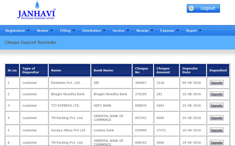Select cheque amount 281
Image resolution: width=235 pixels, height=146 pixels.
tap(166, 94)
